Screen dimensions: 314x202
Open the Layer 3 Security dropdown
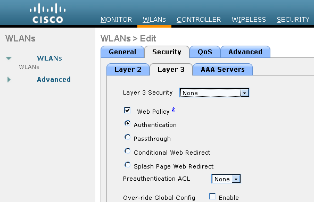pyautogui.click(x=214, y=93)
